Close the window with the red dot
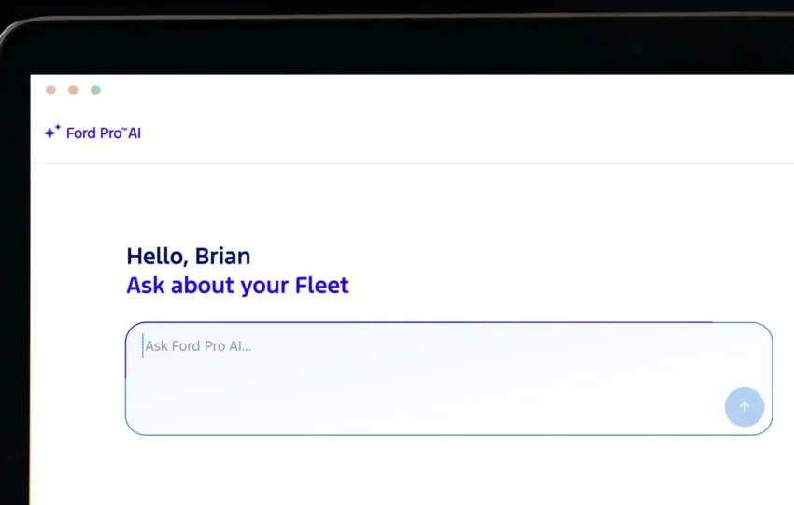This screenshot has width=794, height=505. coord(50,91)
